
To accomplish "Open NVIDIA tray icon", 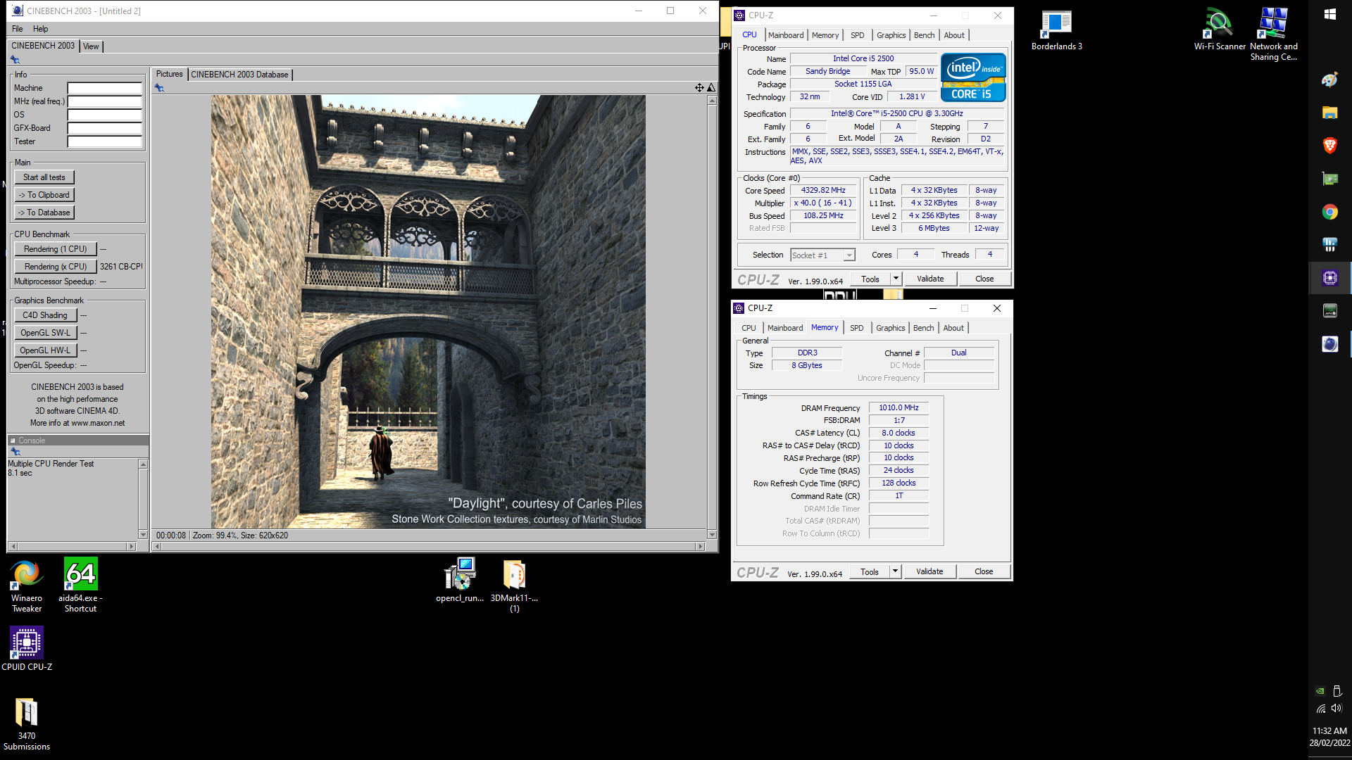I will click(1321, 691).
